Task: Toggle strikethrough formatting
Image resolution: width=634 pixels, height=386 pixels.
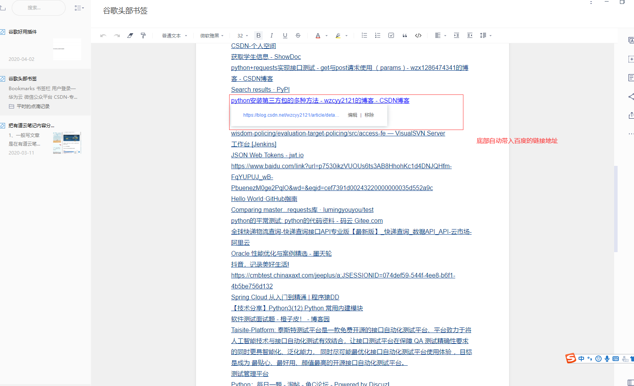Action: tap(298, 36)
